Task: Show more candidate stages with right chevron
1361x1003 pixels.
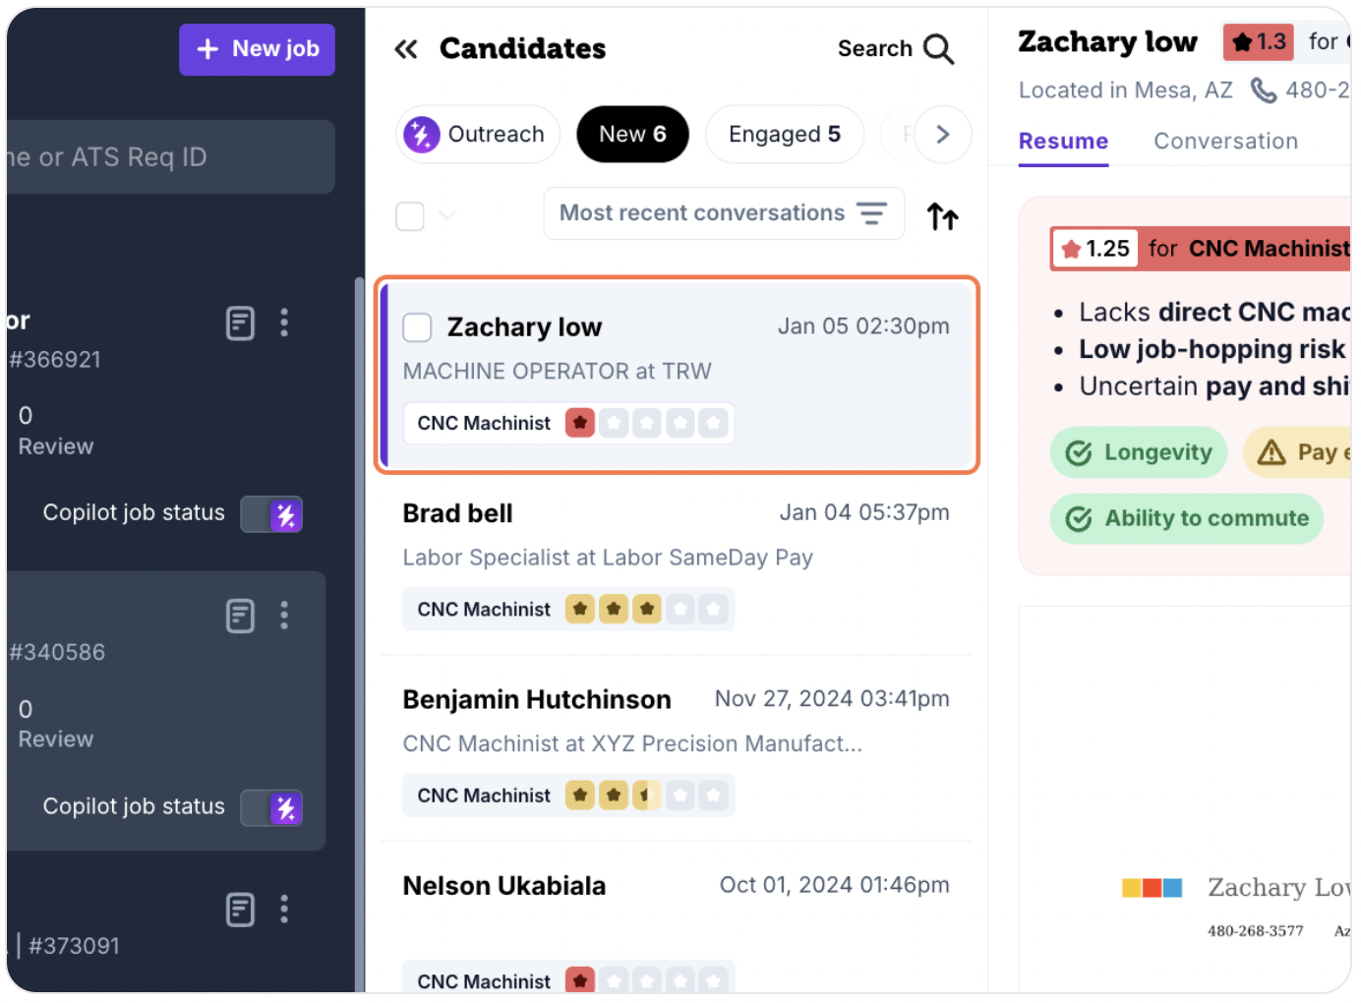Action: 942,135
